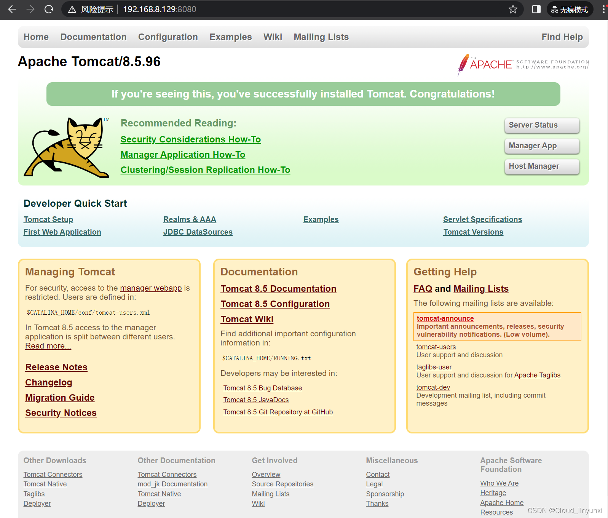Open Examples link in Developer Quick Start

click(321, 219)
